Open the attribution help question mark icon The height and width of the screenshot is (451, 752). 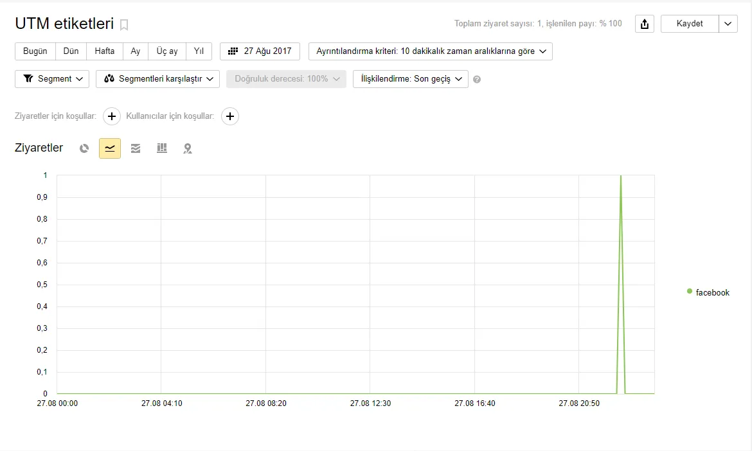click(477, 79)
